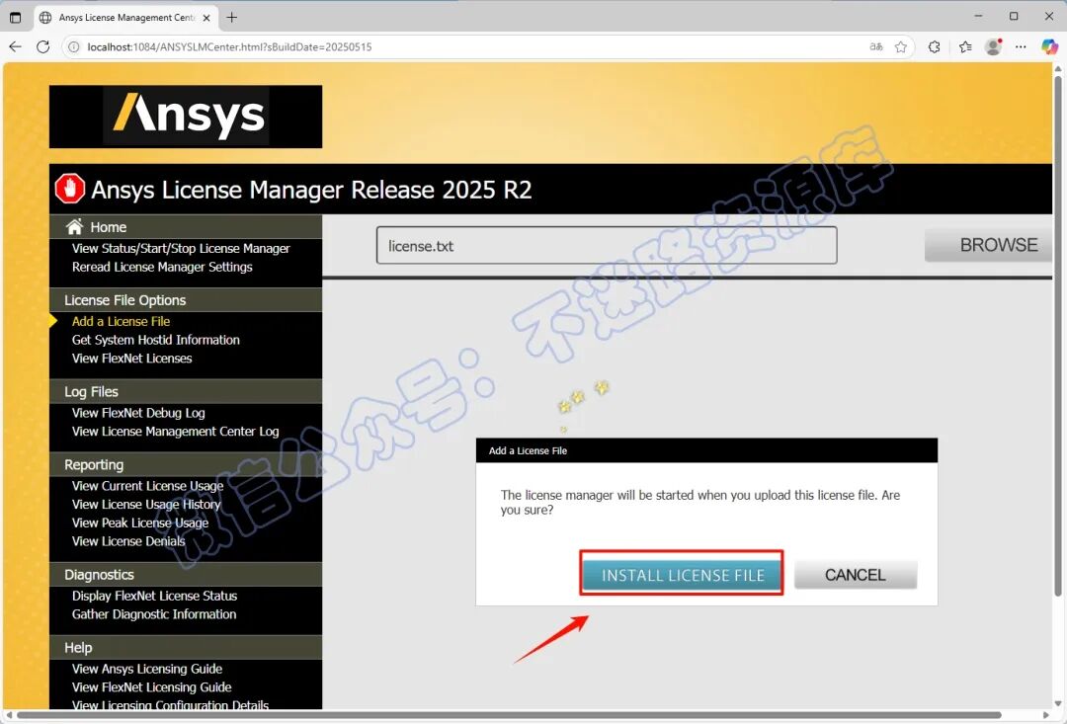
Task: Click the Add a License File dialog title
Action: point(528,450)
